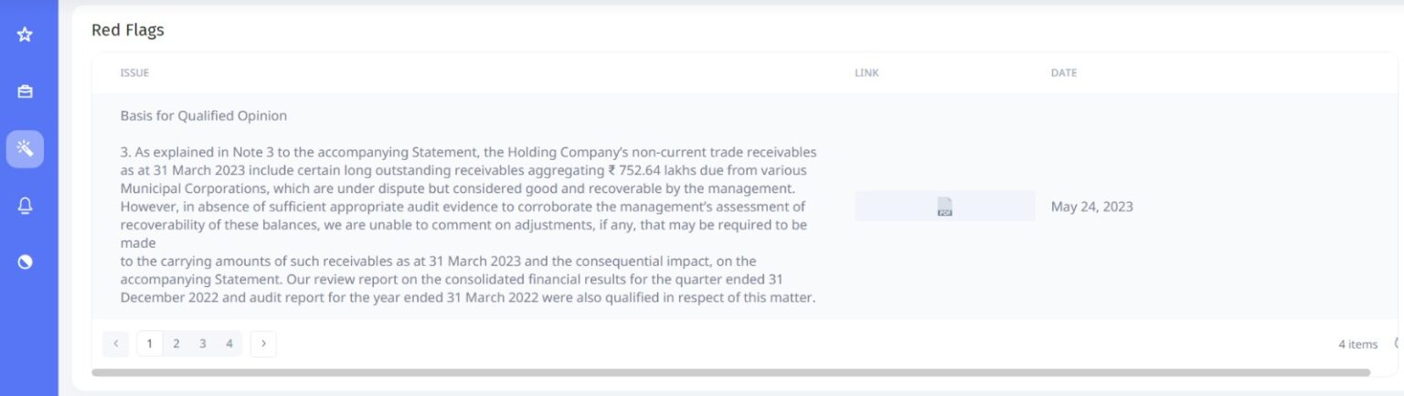The height and width of the screenshot is (396, 1404).
Task: Click the ISSUE column header
Action: (x=134, y=73)
